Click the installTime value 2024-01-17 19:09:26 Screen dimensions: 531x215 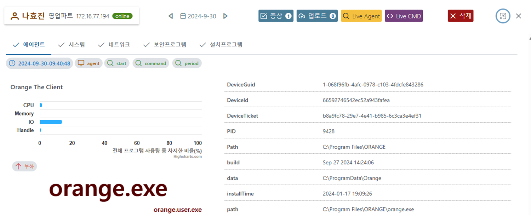[347, 194]
